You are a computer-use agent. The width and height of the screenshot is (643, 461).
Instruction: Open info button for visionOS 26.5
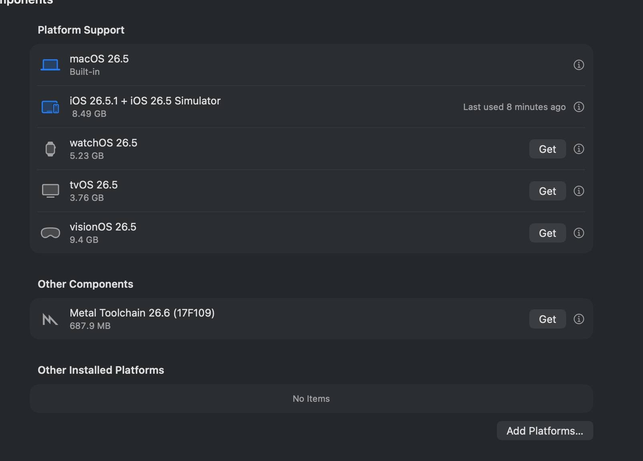[x=579, y=233]
